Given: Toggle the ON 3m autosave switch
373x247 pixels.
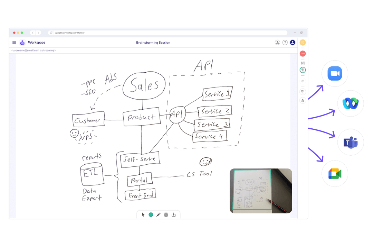Looking at the screenshot, I should [x=303, y=70].
